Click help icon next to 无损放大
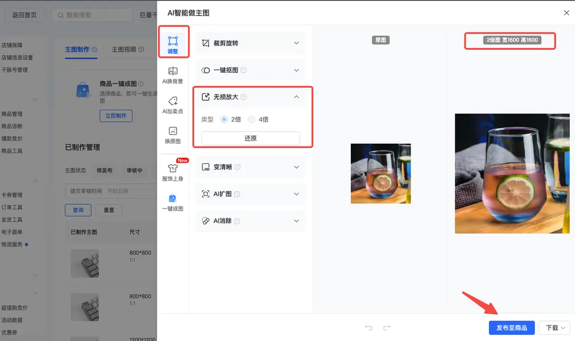This screenshot has width=575, height=341. [x=243, y=97]
